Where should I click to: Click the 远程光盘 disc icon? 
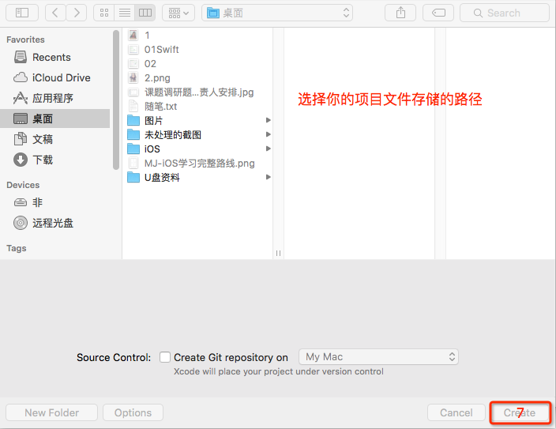21,223
